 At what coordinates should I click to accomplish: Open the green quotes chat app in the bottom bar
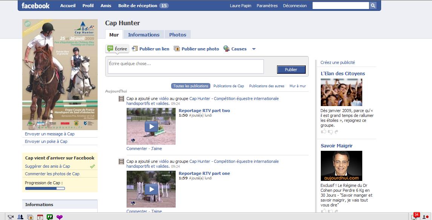point(50,217)
